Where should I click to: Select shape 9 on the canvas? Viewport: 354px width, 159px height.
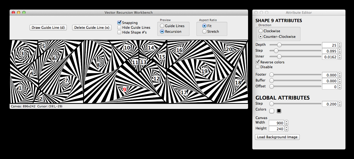coord(125,90)
